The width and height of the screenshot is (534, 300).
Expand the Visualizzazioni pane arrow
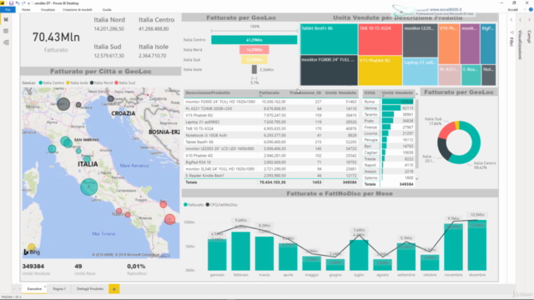pyautogui.click(x=520, y=20)
